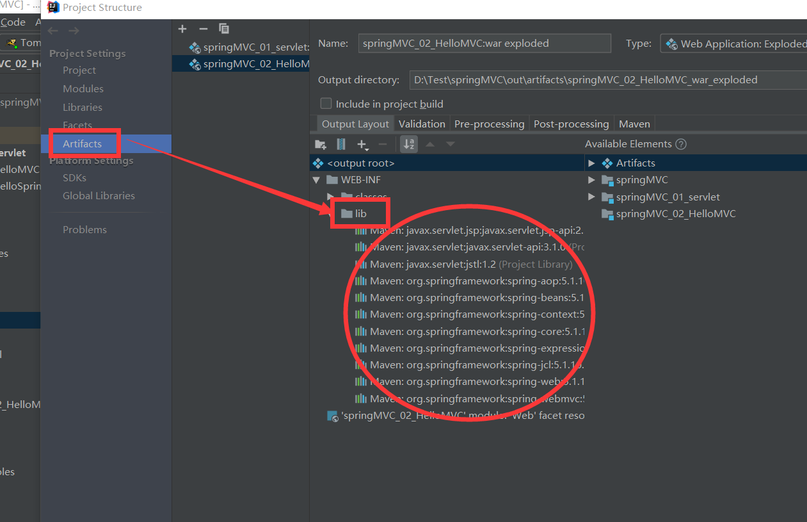The width and height of the screenshot is (807, 522).
Task: Click the help icon beside Available Elements
Action: click(x=681, y=144)
